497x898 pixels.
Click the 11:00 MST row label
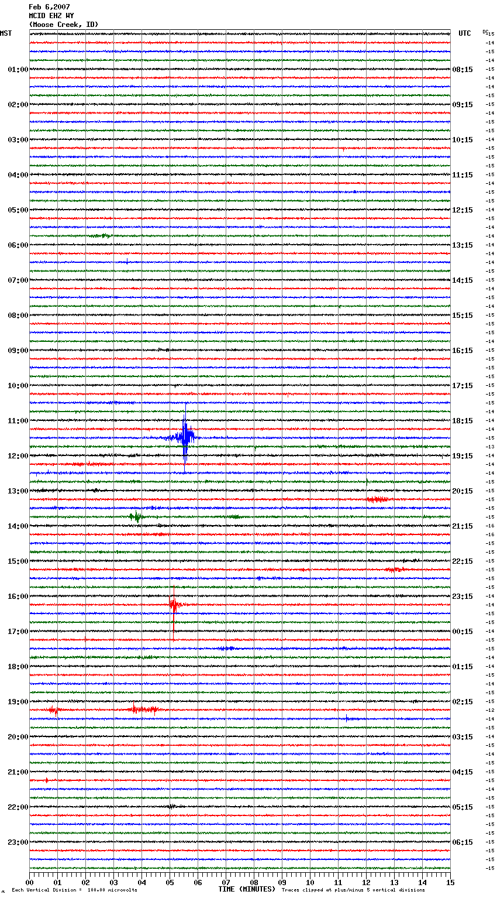pos(18,421)
